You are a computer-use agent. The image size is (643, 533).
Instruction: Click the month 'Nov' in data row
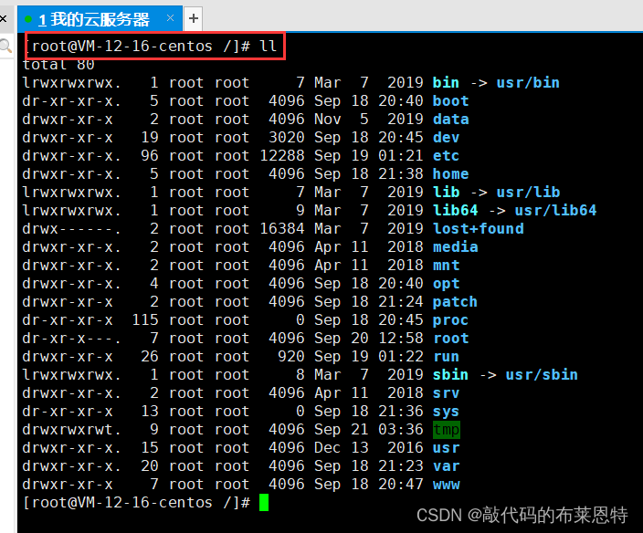pos(327,120)
